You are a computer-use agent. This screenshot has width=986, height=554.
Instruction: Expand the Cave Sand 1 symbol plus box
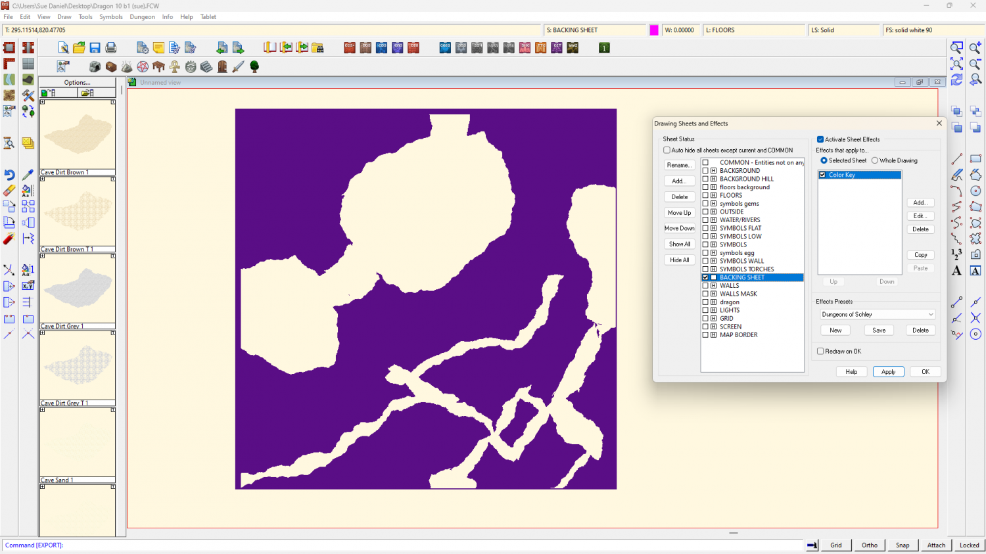[x=43, y=409]
